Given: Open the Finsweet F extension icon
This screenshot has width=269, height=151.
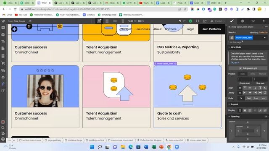Looking at the screenshot, I should (3, 91).
